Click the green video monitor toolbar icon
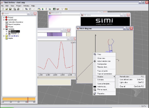 54,9
